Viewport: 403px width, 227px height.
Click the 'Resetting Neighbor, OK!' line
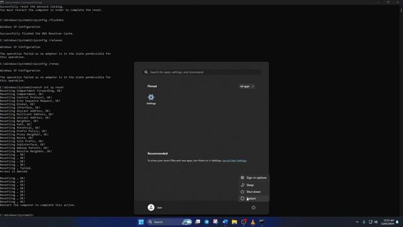[20, 121]
